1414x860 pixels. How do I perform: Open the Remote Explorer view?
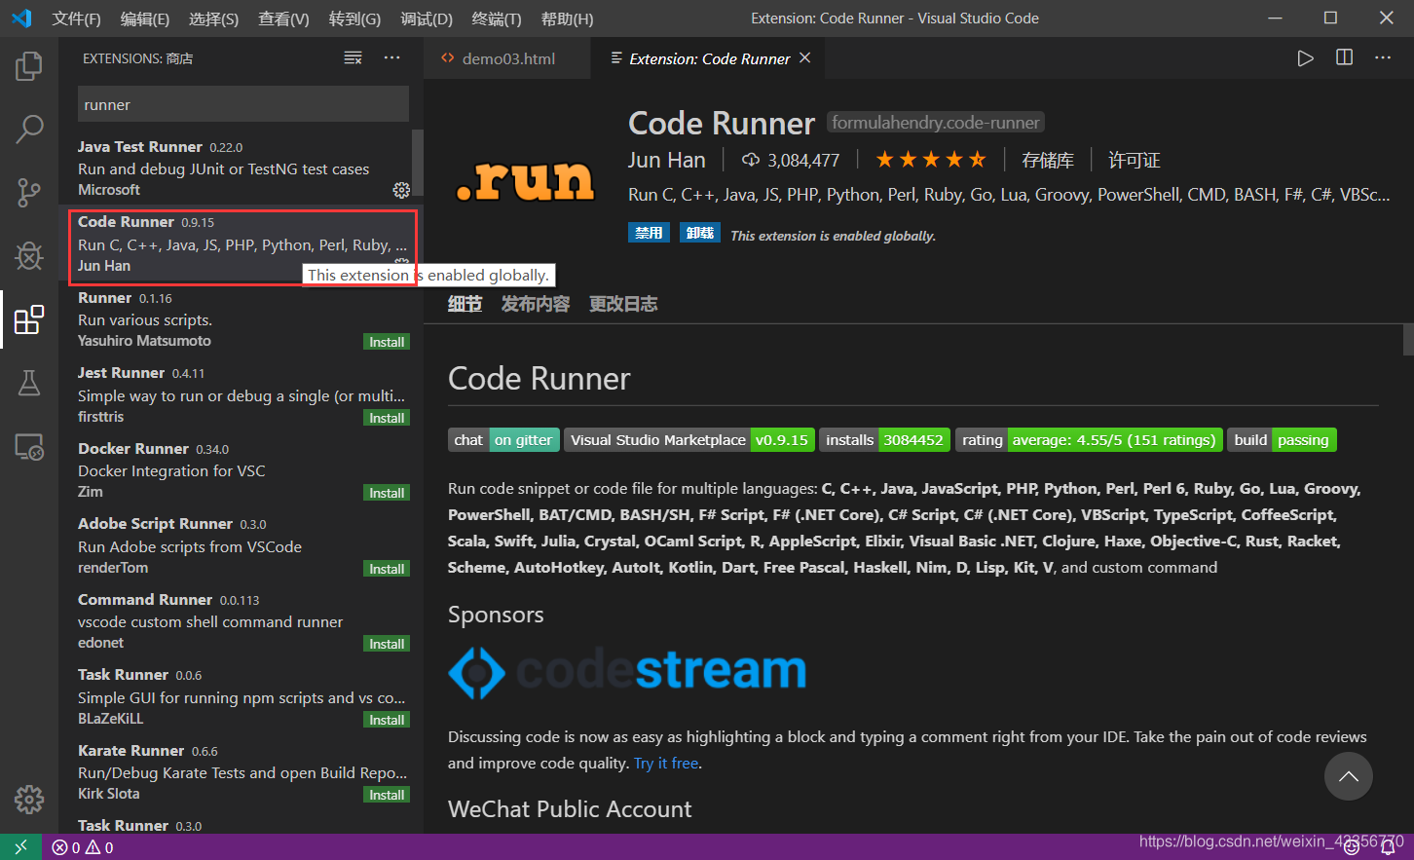pyautogui.click(x=29, y=447)
